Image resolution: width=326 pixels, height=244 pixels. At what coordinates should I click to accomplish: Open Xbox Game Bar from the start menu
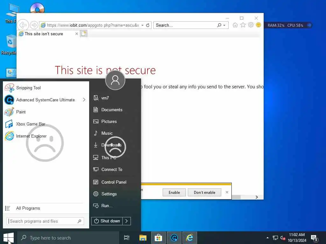pyautogui.click(x=46, y=124)
